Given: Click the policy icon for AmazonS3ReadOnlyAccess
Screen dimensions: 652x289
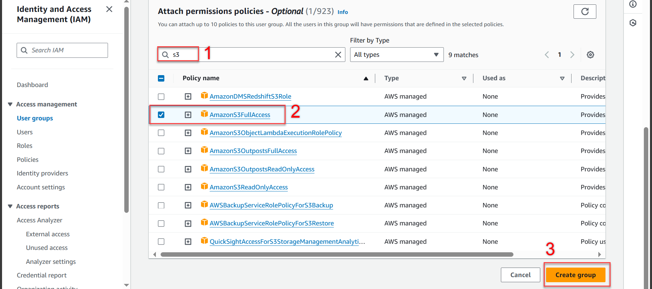Looking at the screenshot, I should coord(204,186).
